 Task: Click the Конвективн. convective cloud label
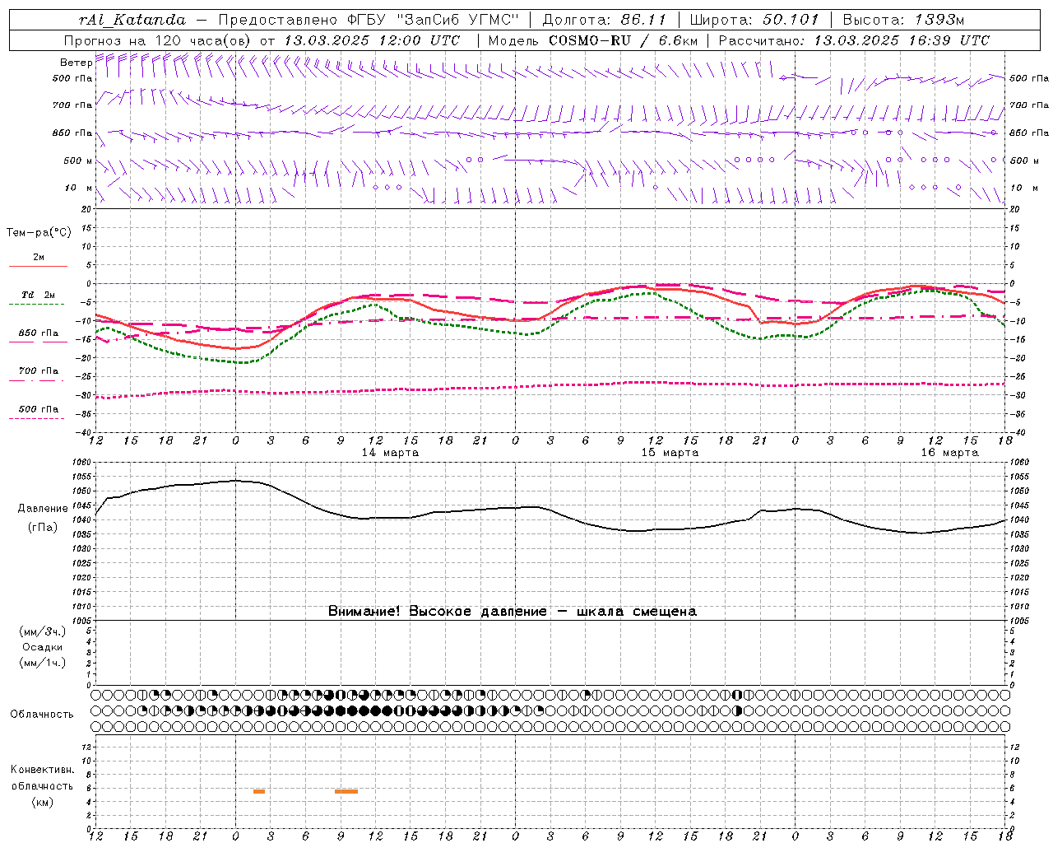click(42, 770)
